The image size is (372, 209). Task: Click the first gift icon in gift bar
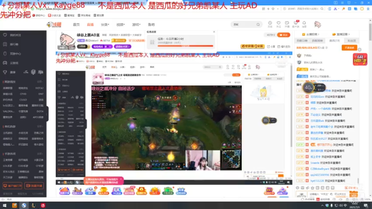tap(65, 191)
